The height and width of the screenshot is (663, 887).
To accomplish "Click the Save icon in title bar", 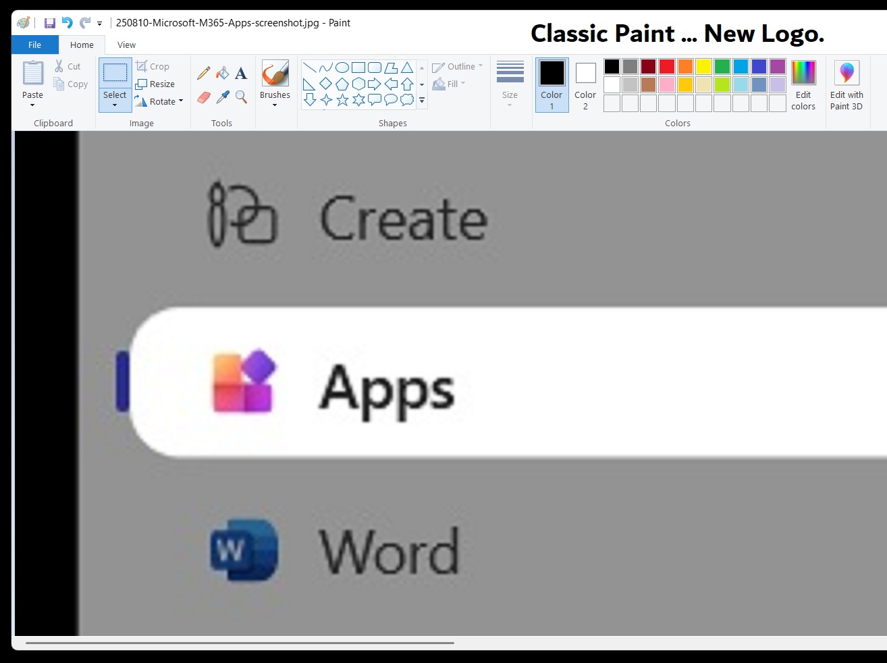I will pos(50,23).
